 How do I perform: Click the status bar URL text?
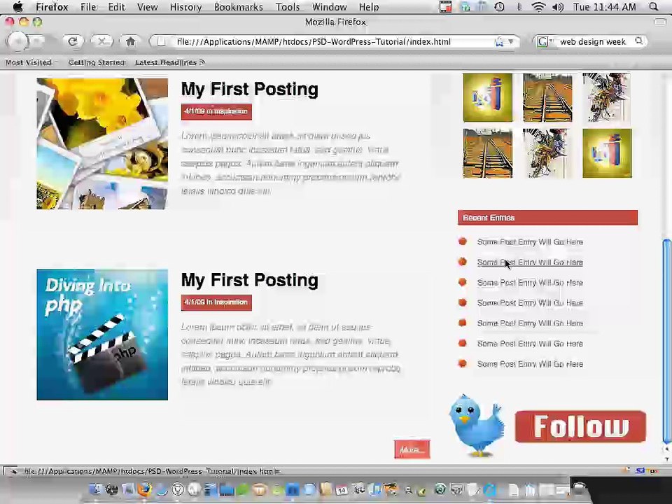pos(152,471)
